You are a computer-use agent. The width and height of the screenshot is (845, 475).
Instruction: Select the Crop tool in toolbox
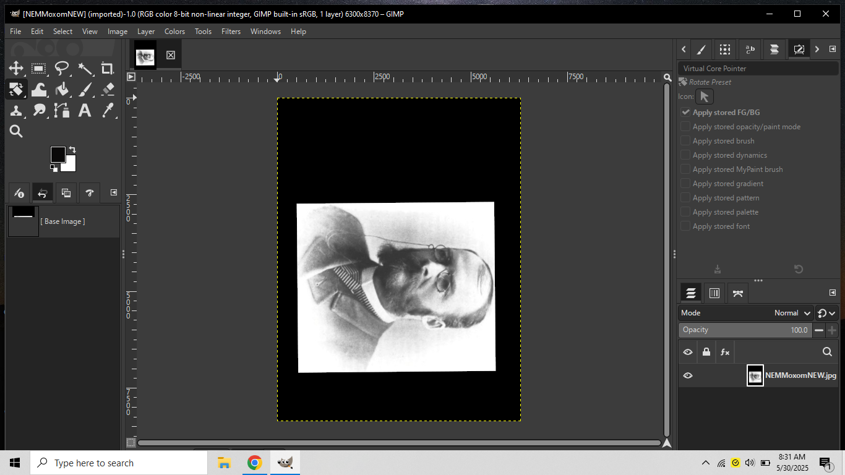108,69
